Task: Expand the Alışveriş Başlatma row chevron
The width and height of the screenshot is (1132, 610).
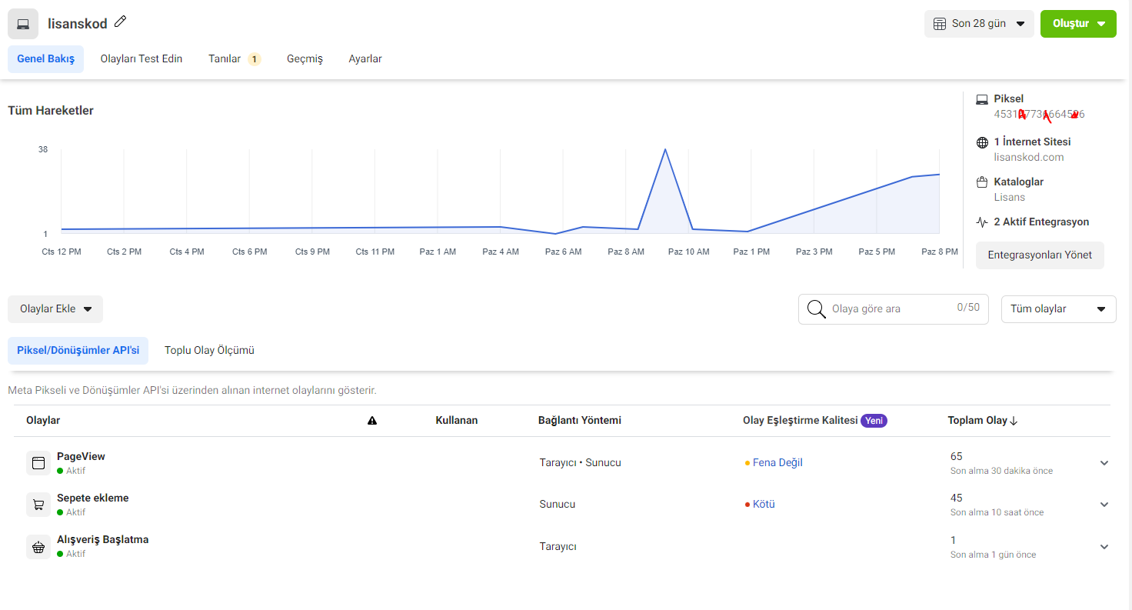Action: point(1104,547)
